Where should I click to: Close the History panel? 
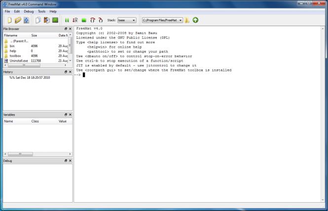pyautogui.click(x=70, y=72)
